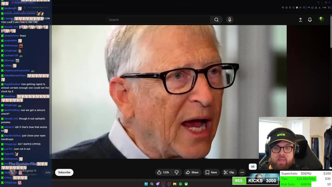
Task: Open browser profile account icon
Action: (x=316, y=8)
